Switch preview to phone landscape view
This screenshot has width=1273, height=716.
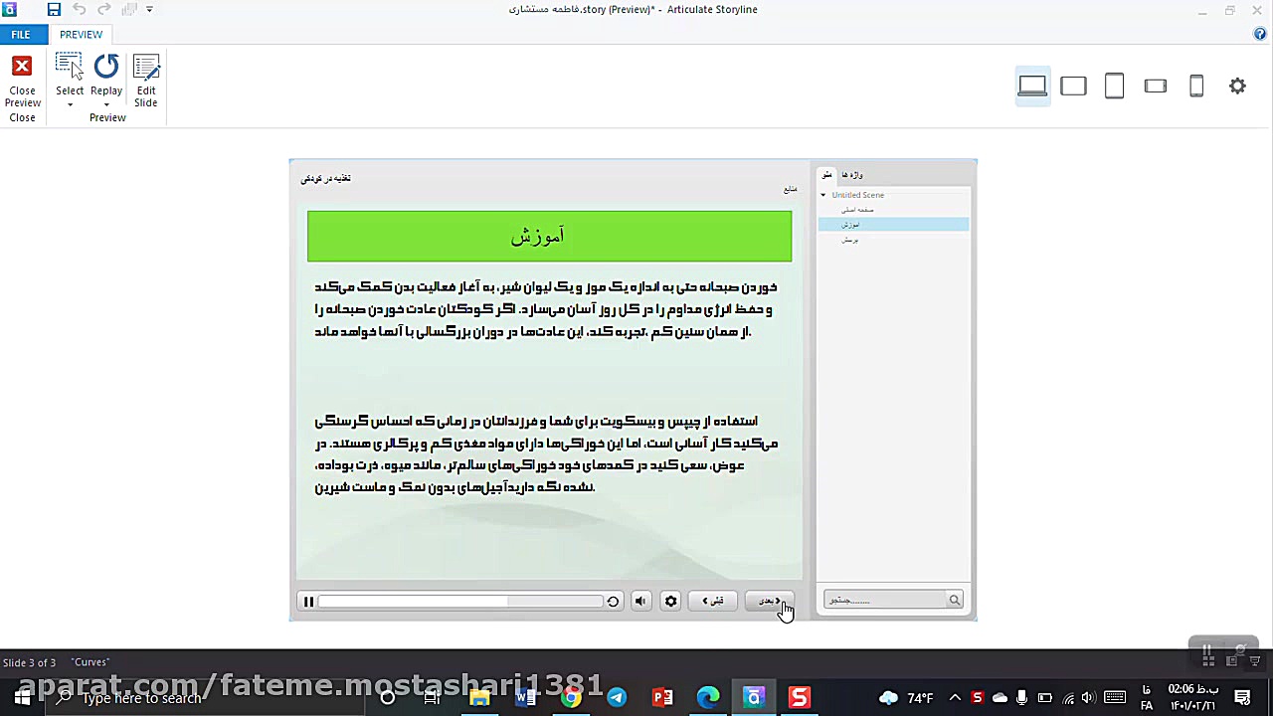(x=1155, y=86)
